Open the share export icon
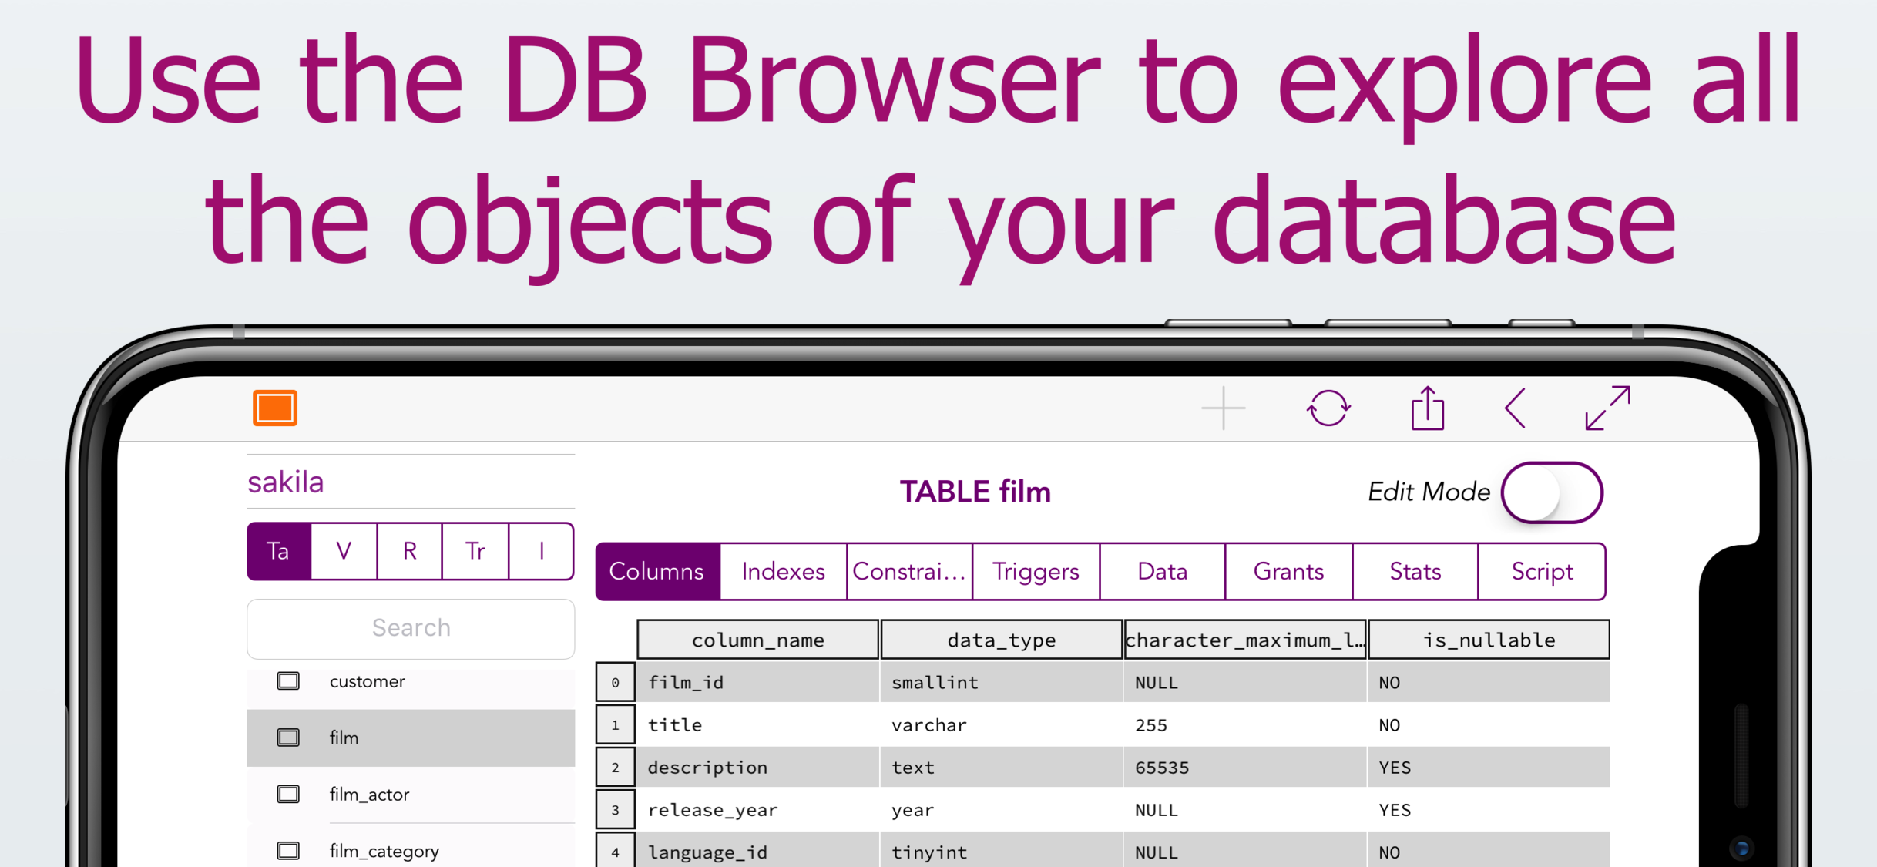The height and width of the screenshot is (867, 1877). (x=1427, y=408)
